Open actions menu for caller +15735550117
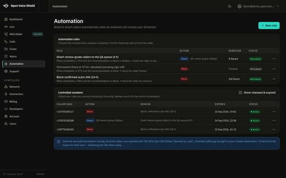 click(274, 112)
